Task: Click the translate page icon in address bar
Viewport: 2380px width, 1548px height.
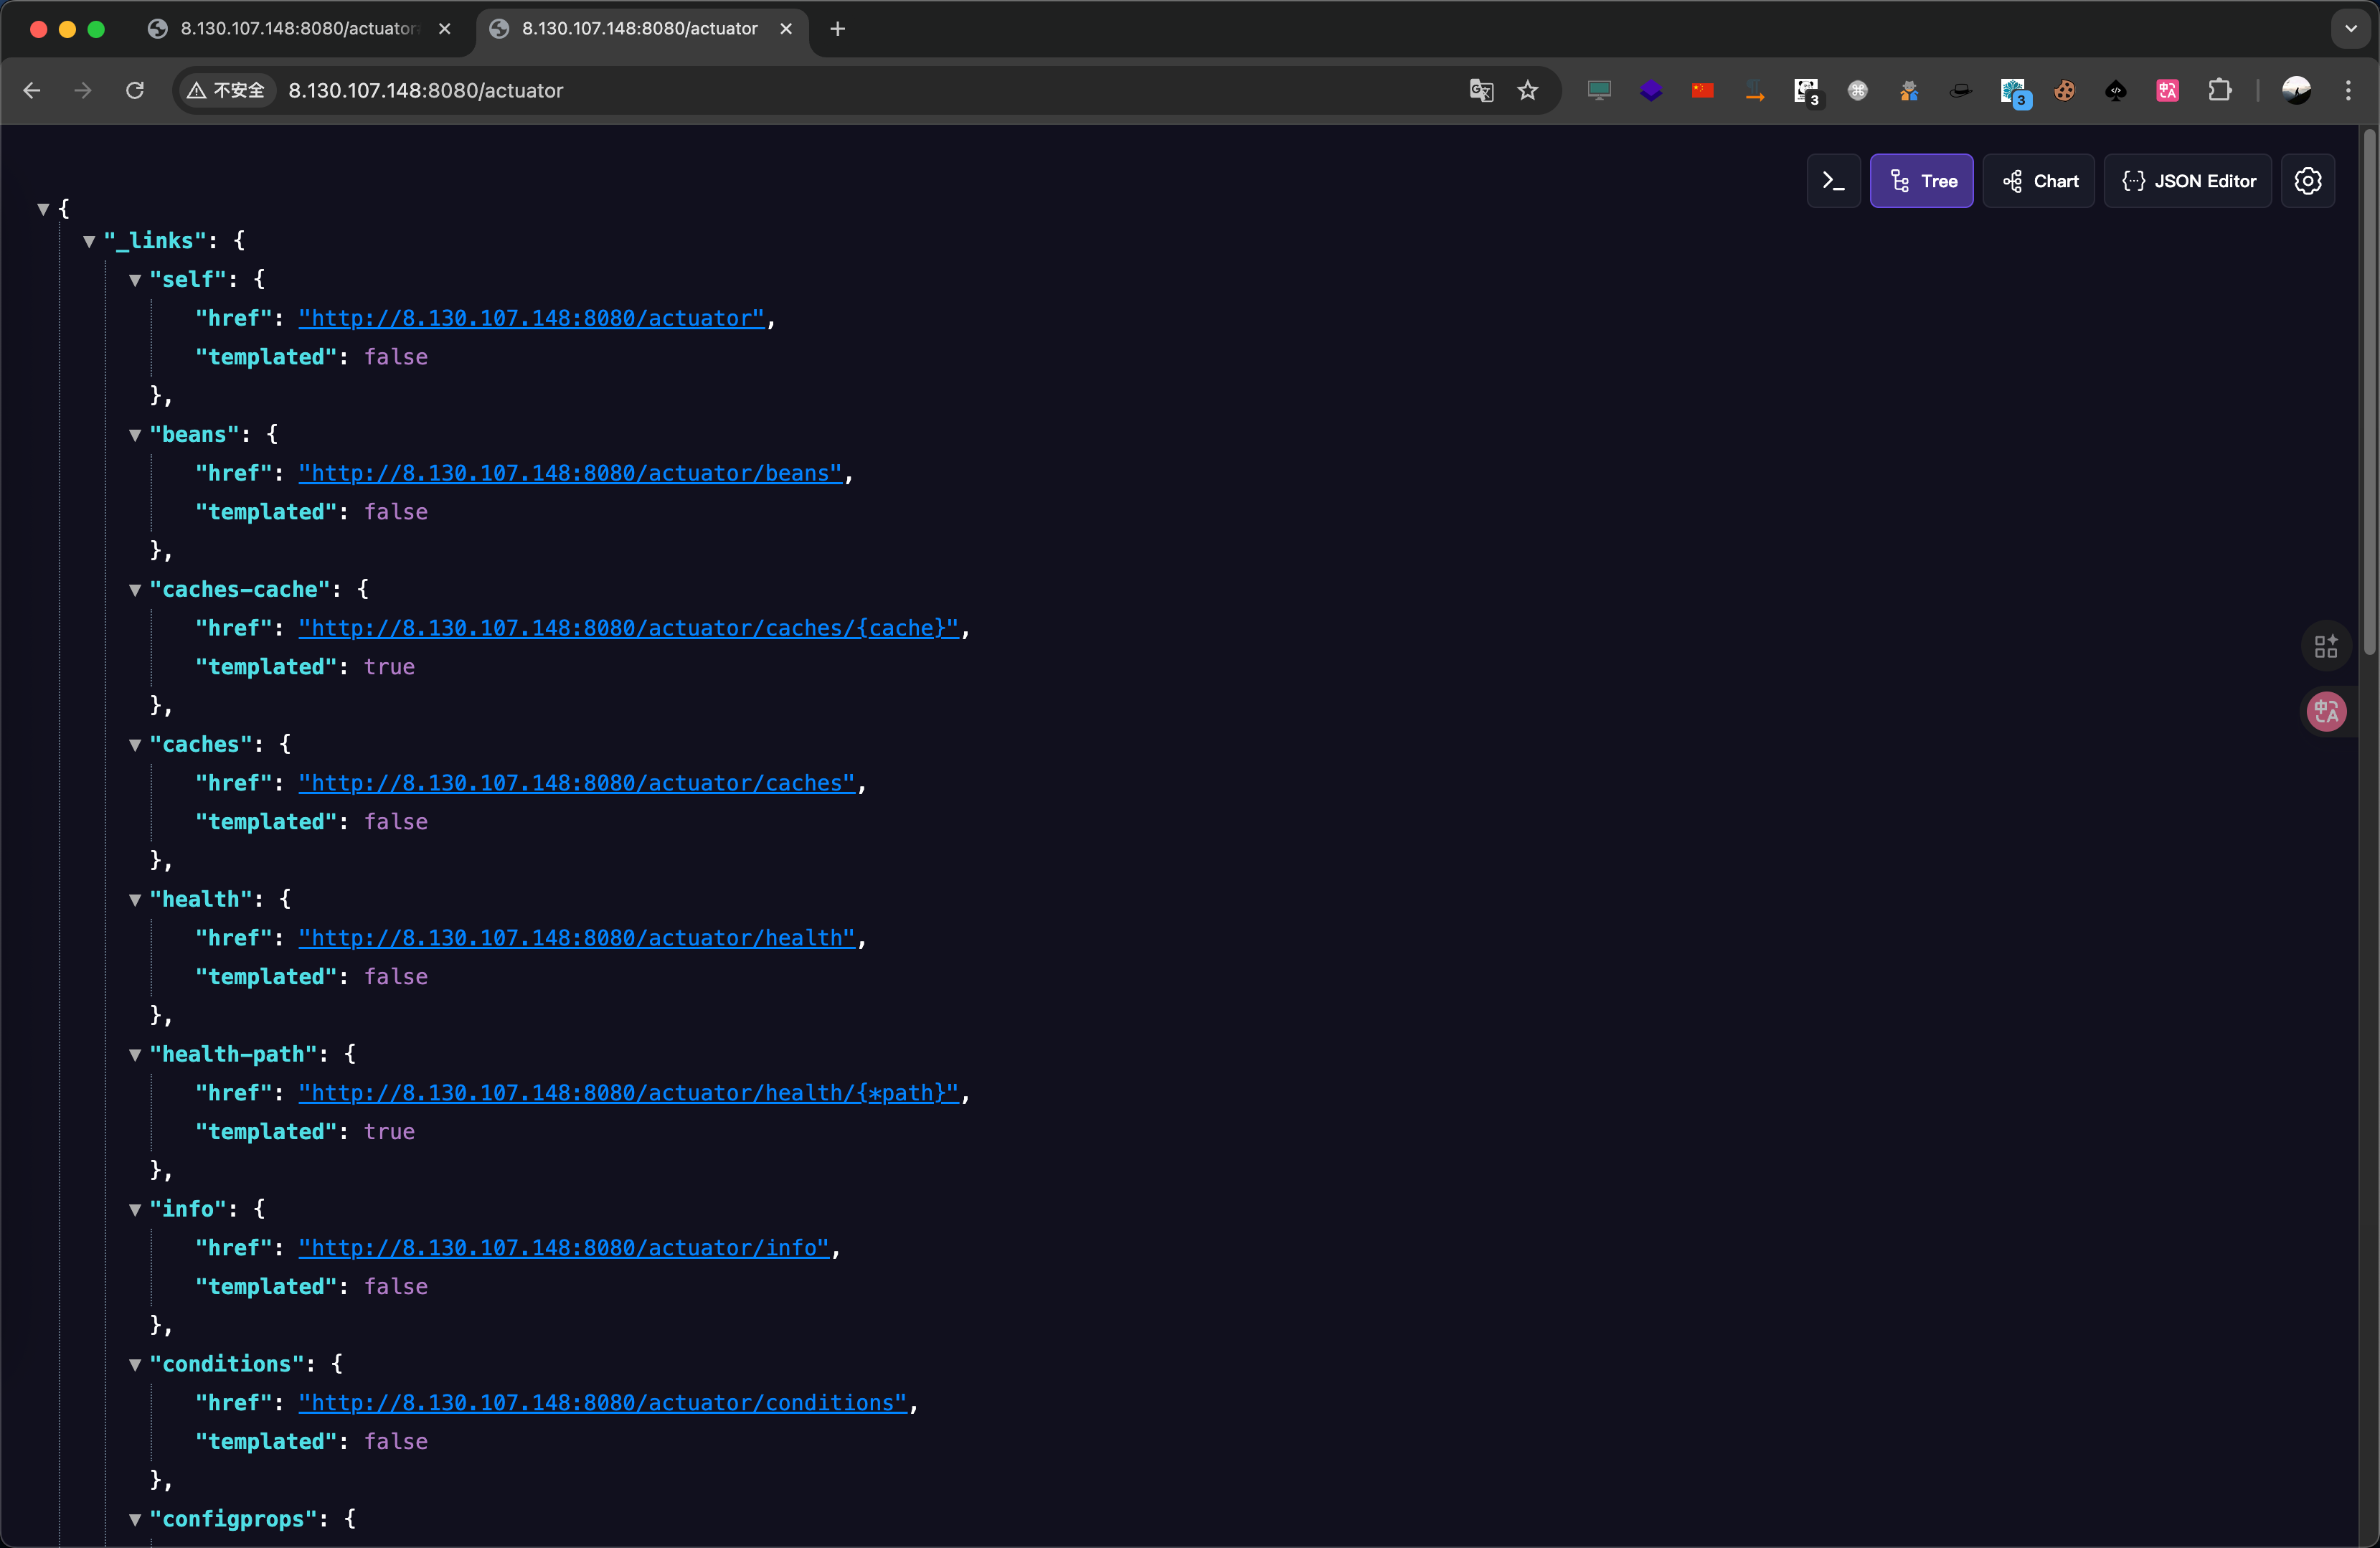Action: click(x=1481, y=91)
